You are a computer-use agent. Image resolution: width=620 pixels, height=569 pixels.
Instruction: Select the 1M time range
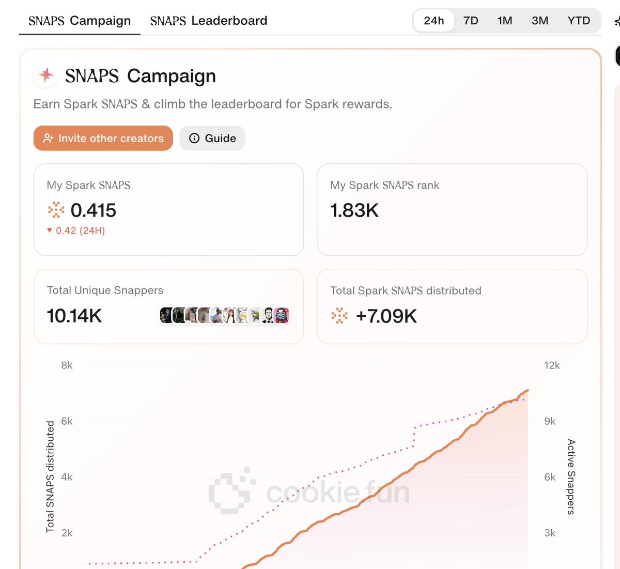click(x=505, y=21)
